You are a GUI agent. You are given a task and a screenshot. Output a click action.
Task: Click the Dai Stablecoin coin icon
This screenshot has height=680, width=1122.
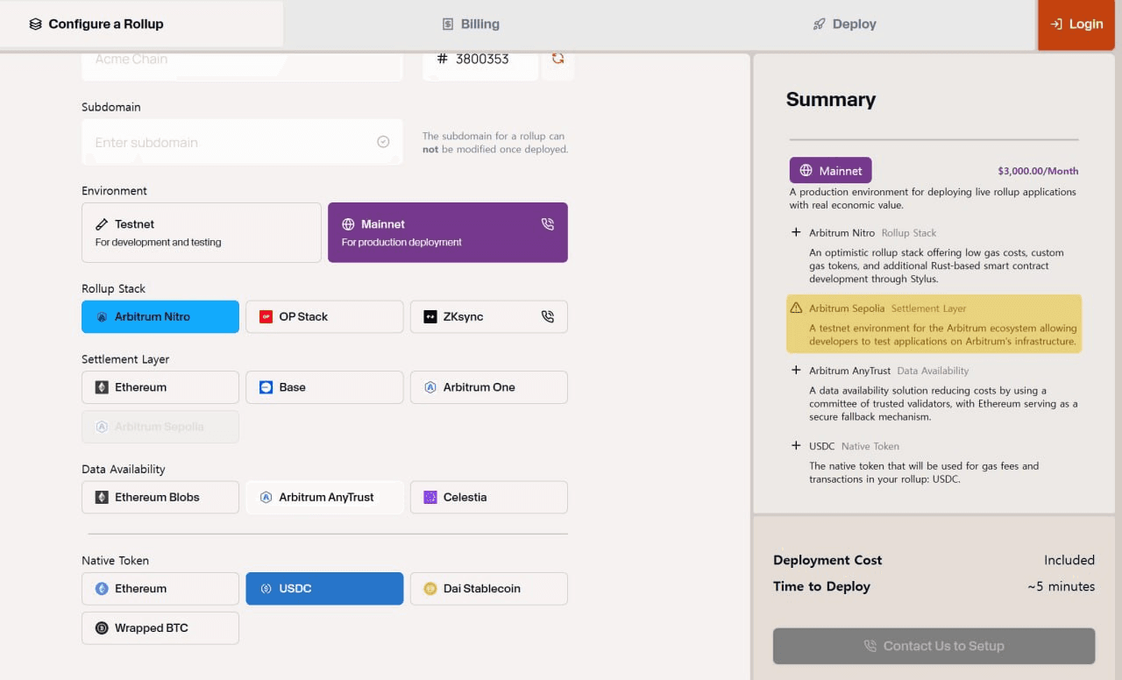[430, 589]
